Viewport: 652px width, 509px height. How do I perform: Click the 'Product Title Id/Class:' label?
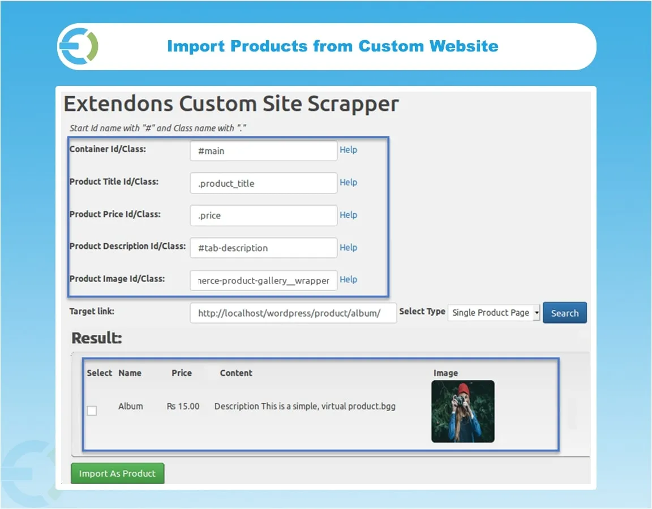coord(114,182)
